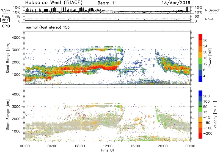The height and width of the screenshot is (152, 220).
Task: Click the 'Freq. [MHz]' axis label
Action: [5, 19]
